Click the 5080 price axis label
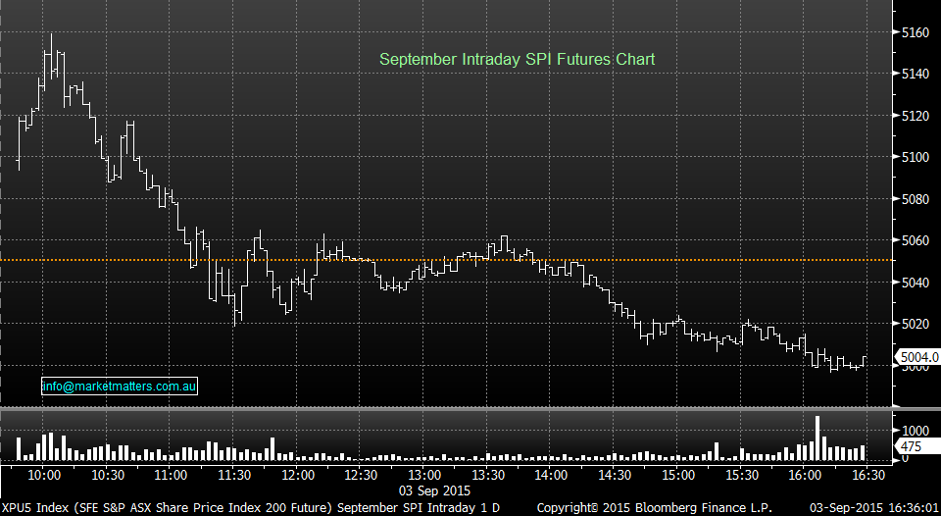Viewport: 941px width, 516px height. point(916,199)
